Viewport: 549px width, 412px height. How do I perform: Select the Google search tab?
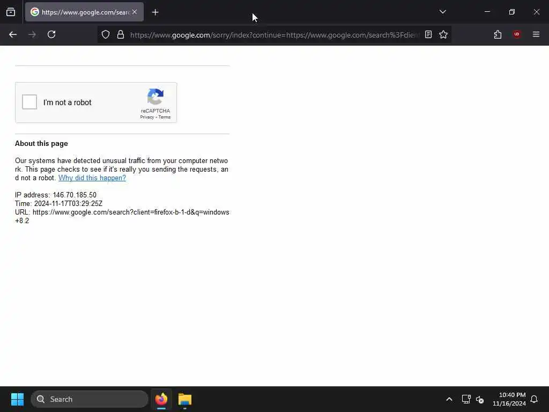point(84,12)
